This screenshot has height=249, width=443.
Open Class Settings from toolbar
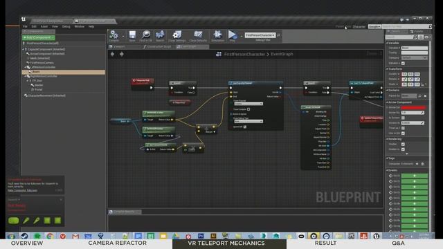pos(177,35)
